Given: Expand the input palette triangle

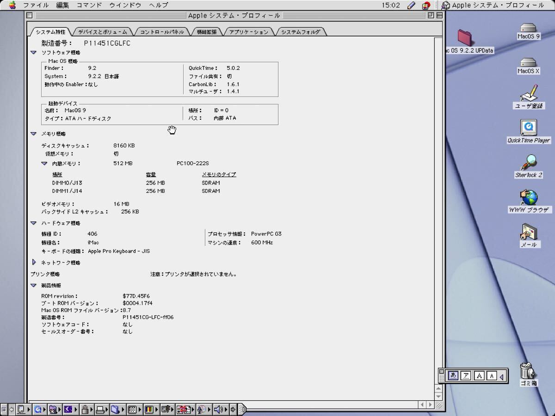Looking at the screenshot, I should 501,376.
